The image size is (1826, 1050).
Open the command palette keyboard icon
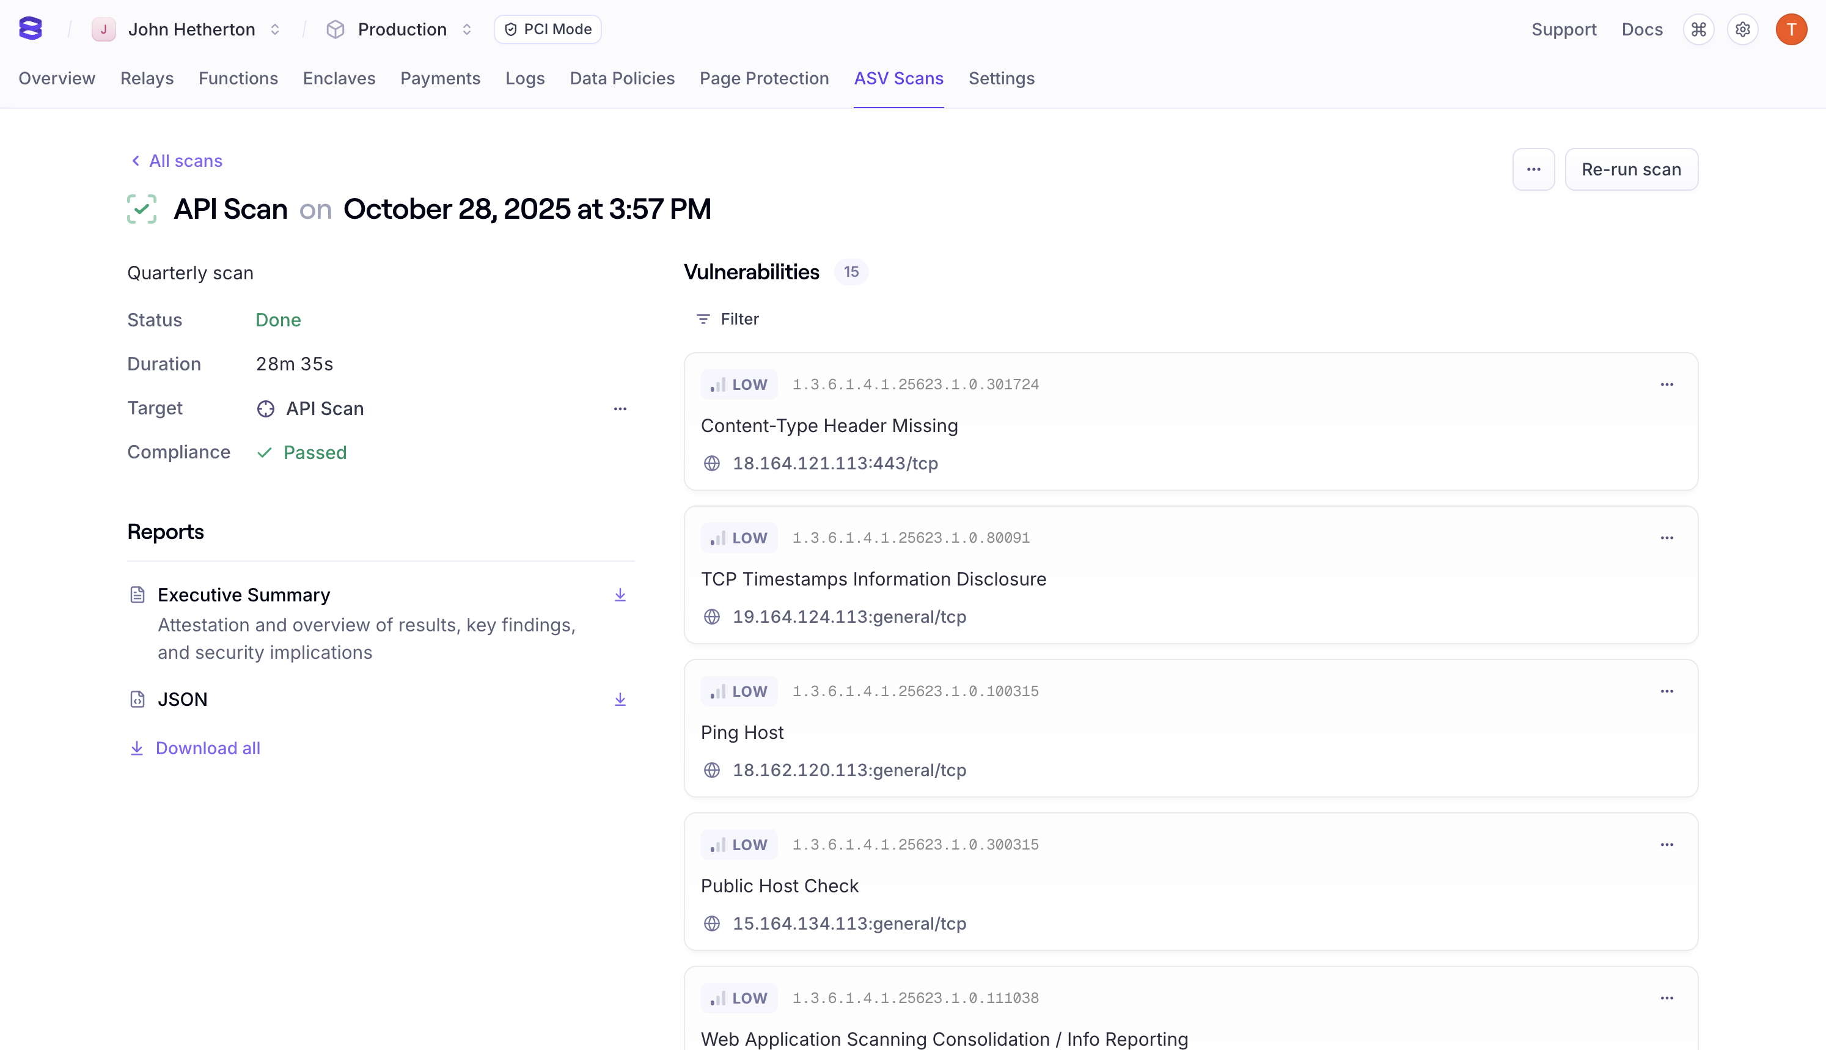[x=1698, y=29]
